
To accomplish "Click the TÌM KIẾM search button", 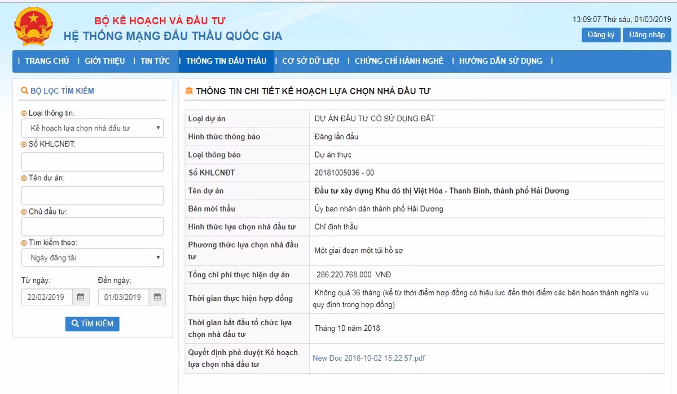I will [x=92, y=323].
